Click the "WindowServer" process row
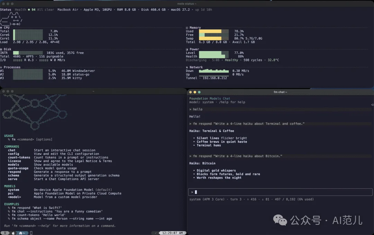The height and width of the screenshot is (235, 374). 47,71
